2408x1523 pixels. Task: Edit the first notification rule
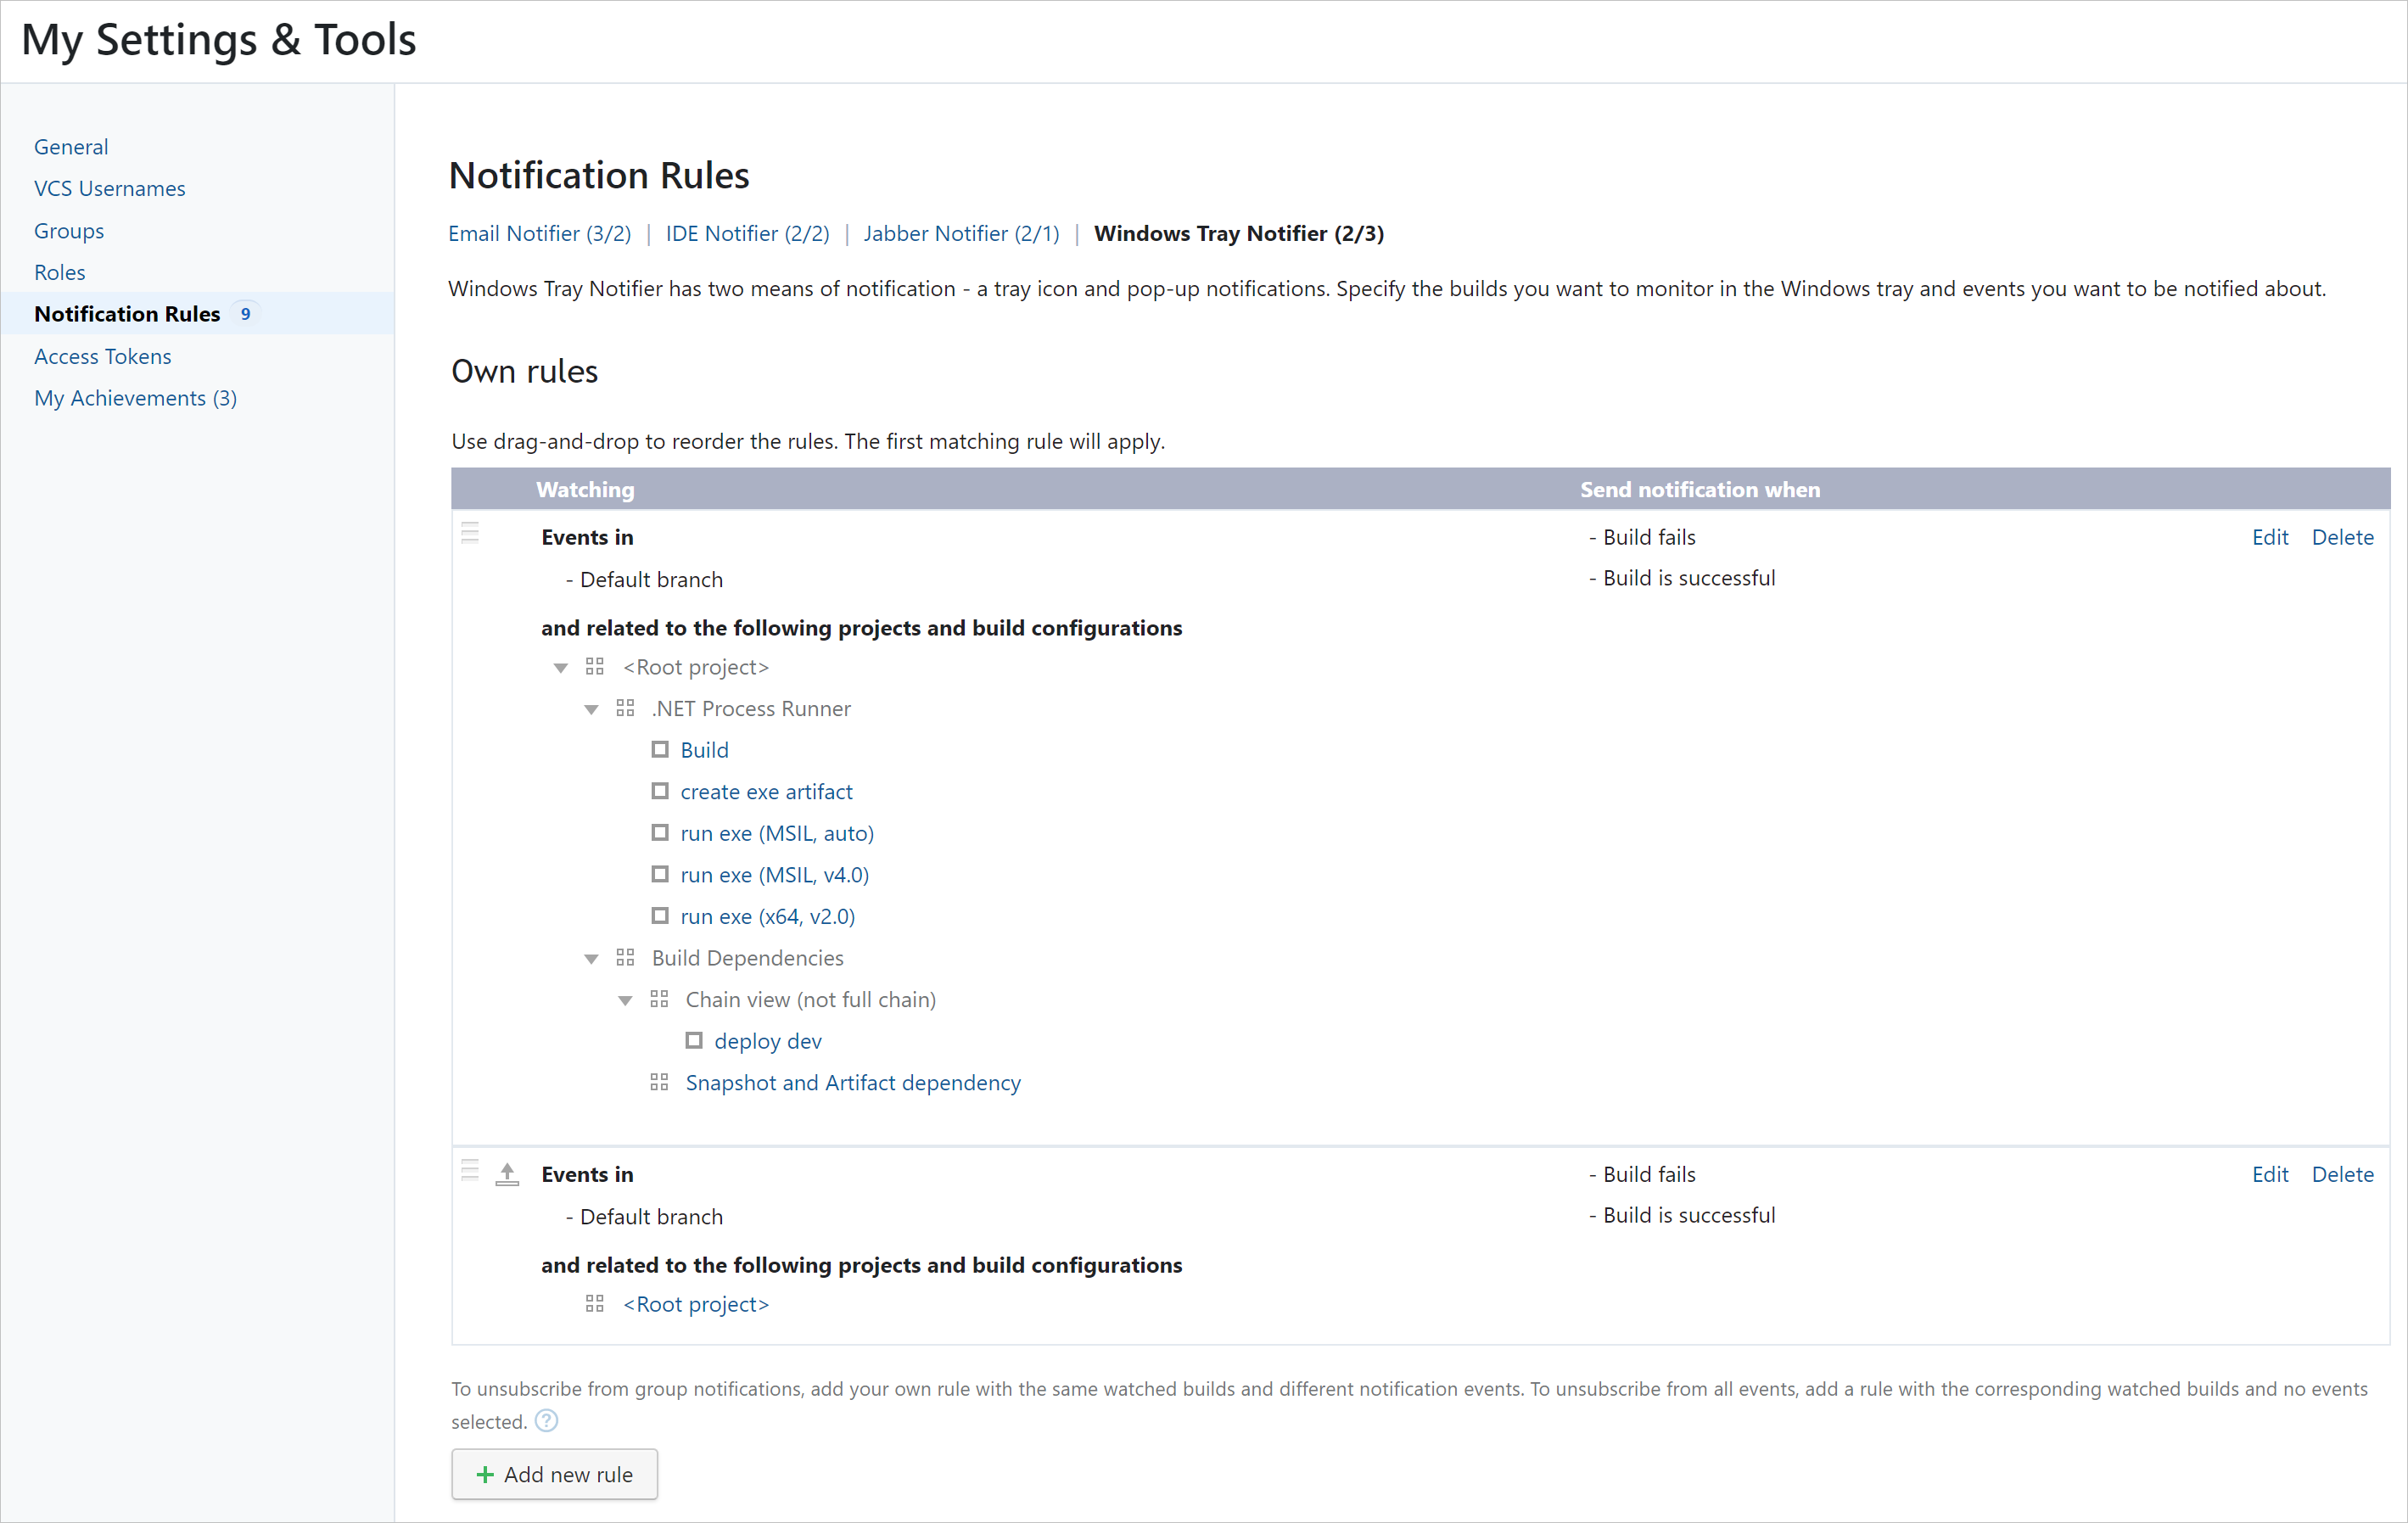click(2270, 536)
